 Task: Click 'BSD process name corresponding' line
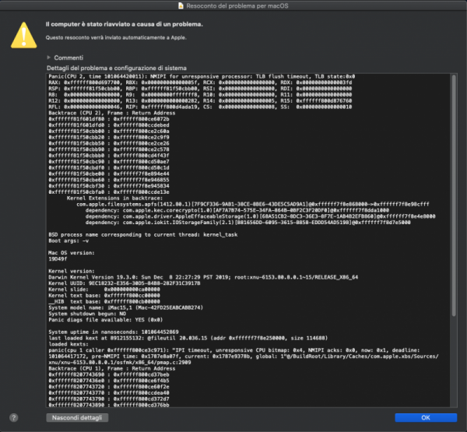click(143, 234)
